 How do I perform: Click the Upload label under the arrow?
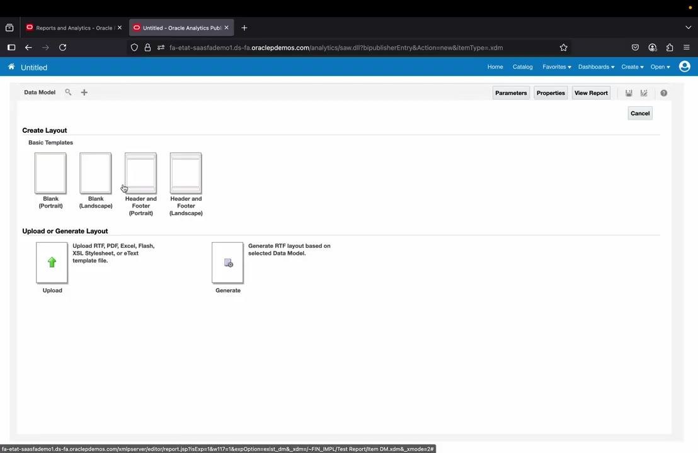click(52, 290)
